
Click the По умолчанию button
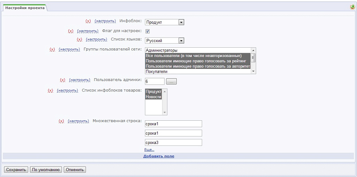point(46,170)
